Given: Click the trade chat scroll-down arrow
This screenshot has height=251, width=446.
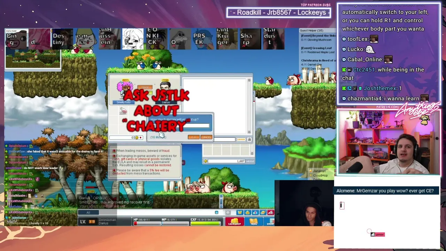Looking at the screenshot, I should 249,132.
